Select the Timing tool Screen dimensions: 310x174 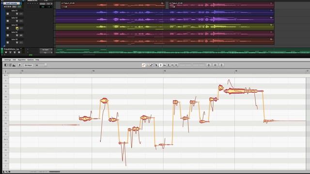pos(172,65)
